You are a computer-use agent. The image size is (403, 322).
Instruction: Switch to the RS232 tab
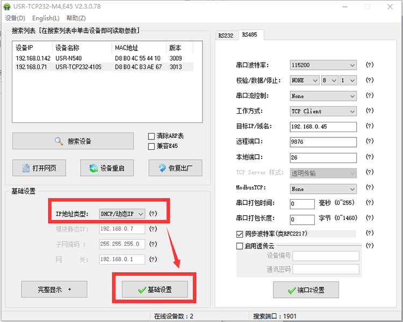(x=226, y=35)
